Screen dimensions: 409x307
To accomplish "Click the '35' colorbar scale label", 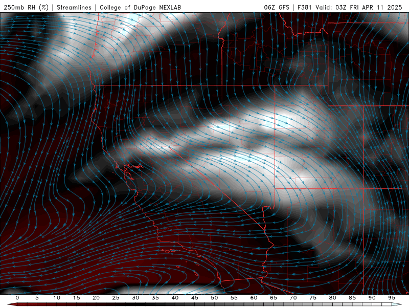I will pos(155,298).
